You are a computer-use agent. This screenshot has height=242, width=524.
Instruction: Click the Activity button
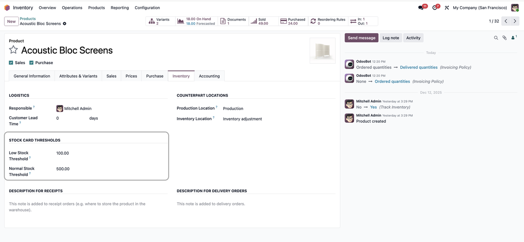tap(413, 38)
